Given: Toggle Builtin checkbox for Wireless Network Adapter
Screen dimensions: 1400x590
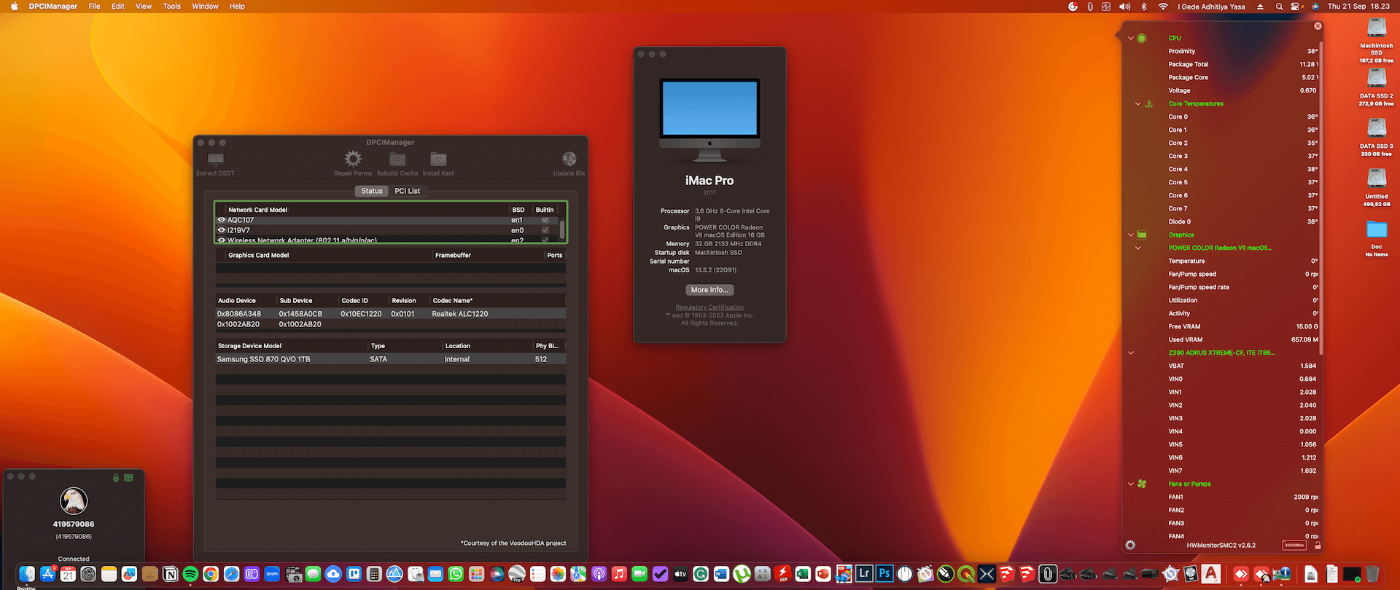Looking at the screenshot, I should 545,240.
